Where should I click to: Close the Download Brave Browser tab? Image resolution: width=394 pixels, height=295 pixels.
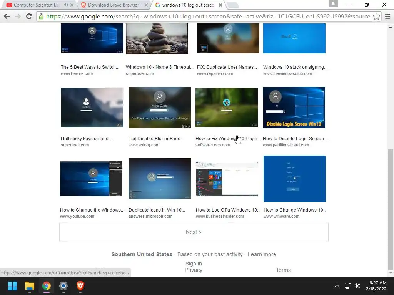point(146,5)
